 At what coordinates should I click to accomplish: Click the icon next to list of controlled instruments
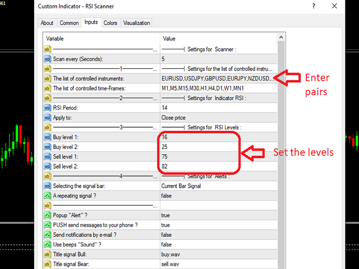click(x=48, y=78)
